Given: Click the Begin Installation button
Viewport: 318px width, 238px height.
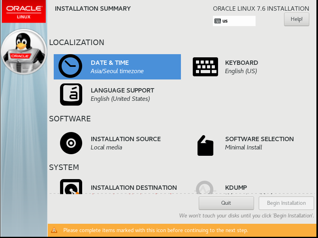Looking at the screenshot, I should point(286,203).
